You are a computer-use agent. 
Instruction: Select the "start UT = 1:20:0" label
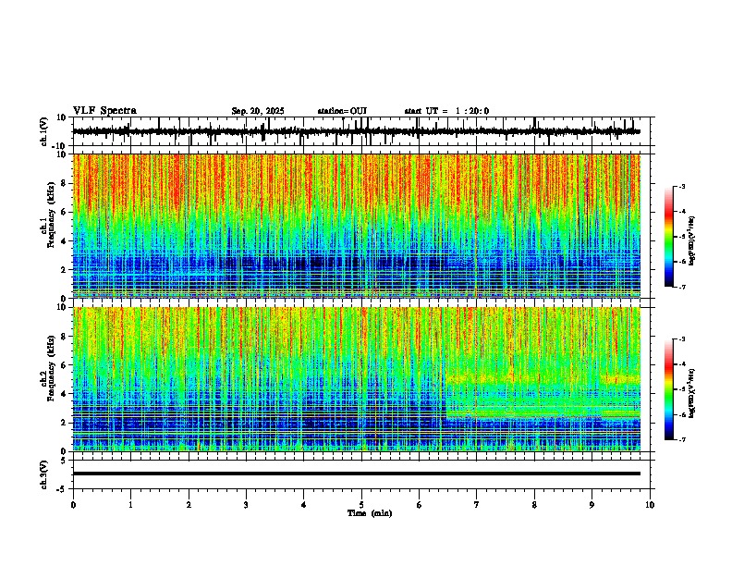pyautogui.click(x=446, y=111)
